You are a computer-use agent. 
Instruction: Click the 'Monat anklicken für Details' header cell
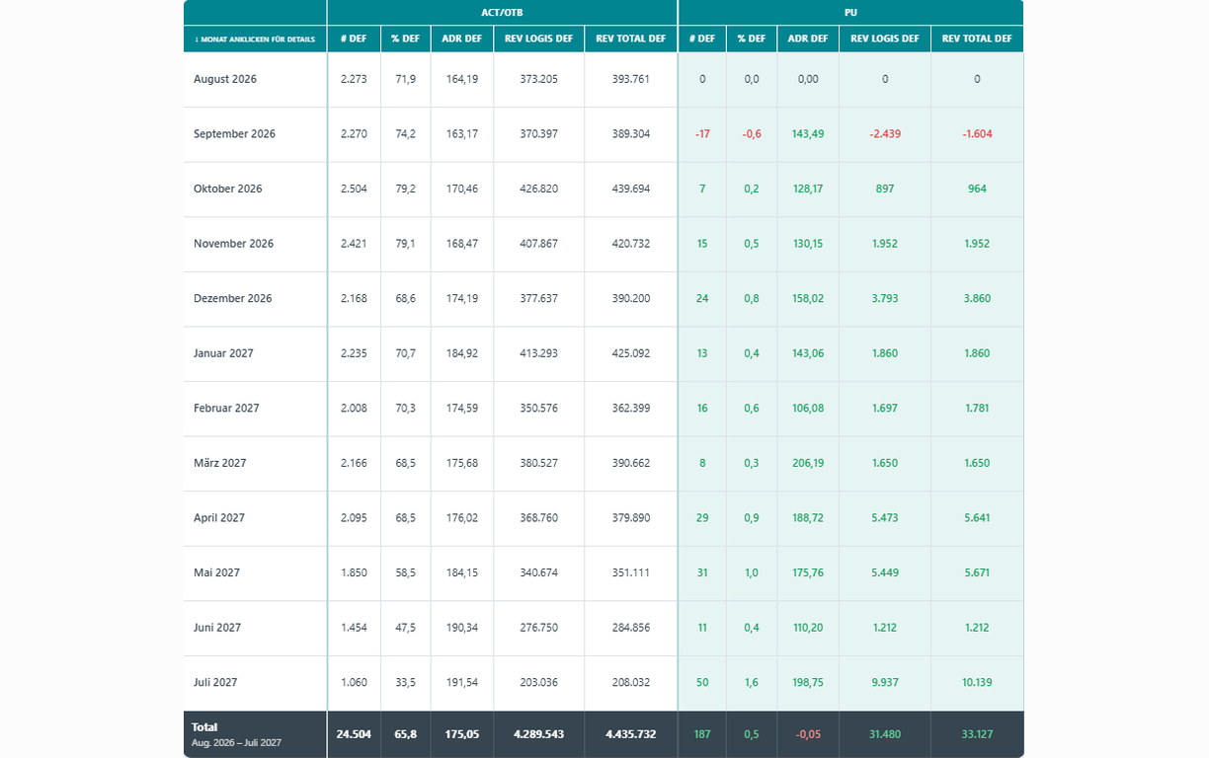tap(255, 39)
